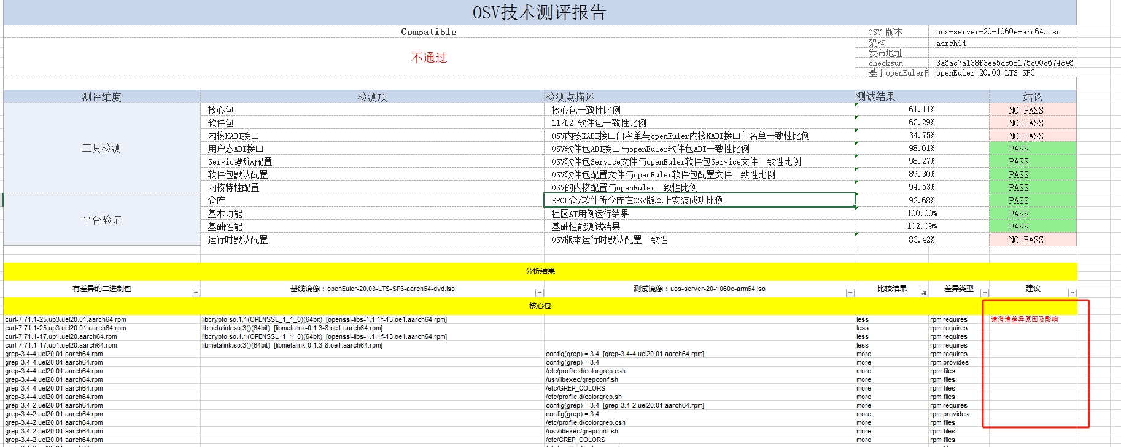Viewport: 1121px width, 447px height.
Task: Select cell with uos-server-20-1060e-arm64.iso version
Action: tap(998, 32)
